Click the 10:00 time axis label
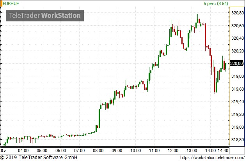Screen dimensions: 245x161 pyautogui.click(x=136, y=150)
